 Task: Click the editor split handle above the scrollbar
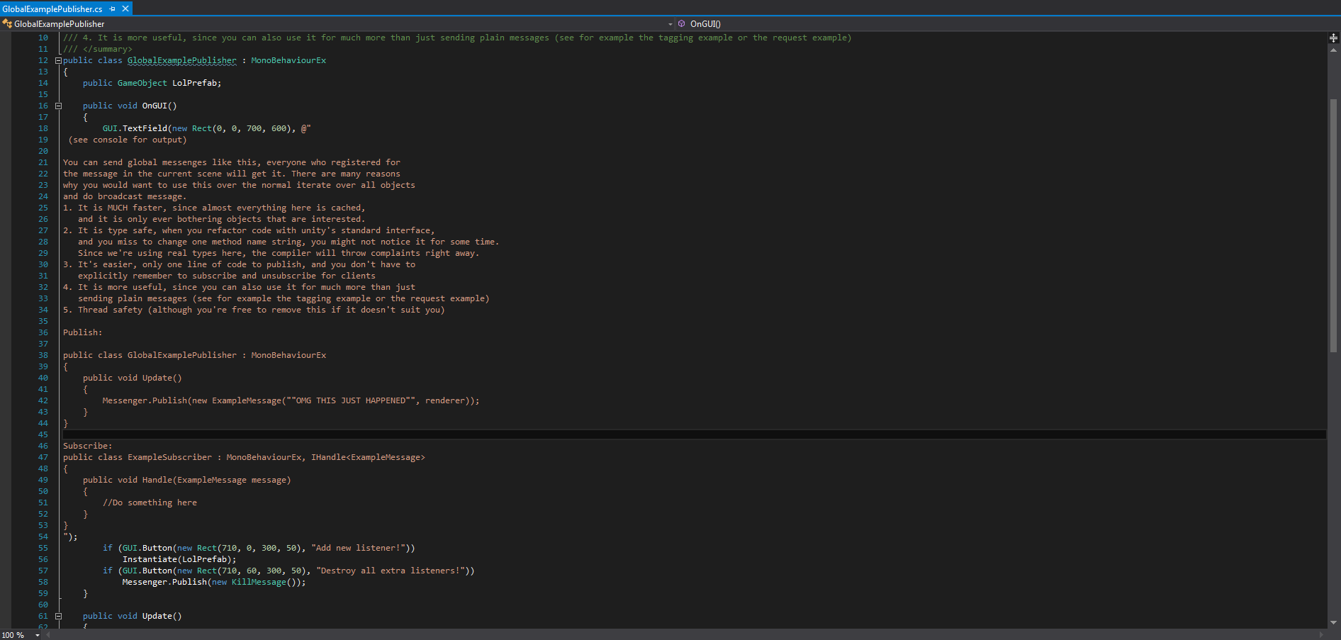pos(1333,38)
